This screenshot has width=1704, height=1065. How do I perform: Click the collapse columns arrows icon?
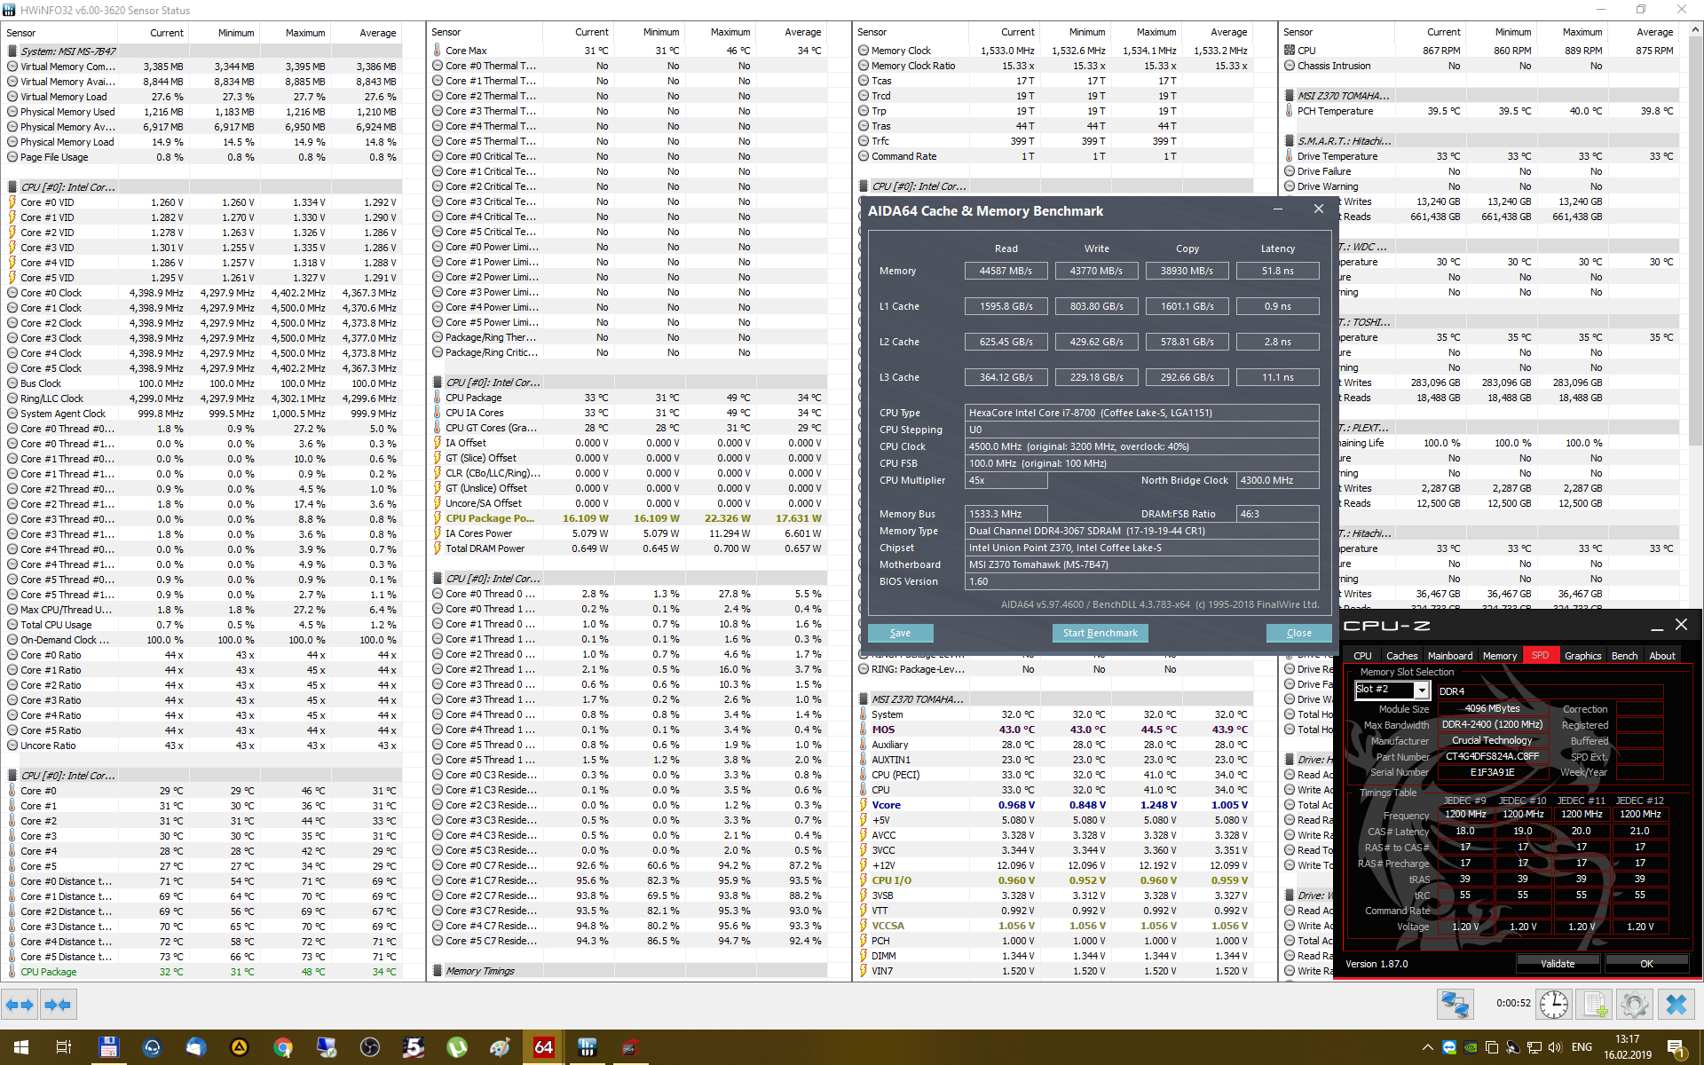click(58, 1005)
